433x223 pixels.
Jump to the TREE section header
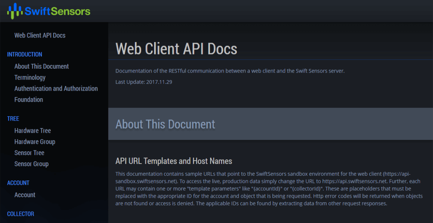click(13, 118)
